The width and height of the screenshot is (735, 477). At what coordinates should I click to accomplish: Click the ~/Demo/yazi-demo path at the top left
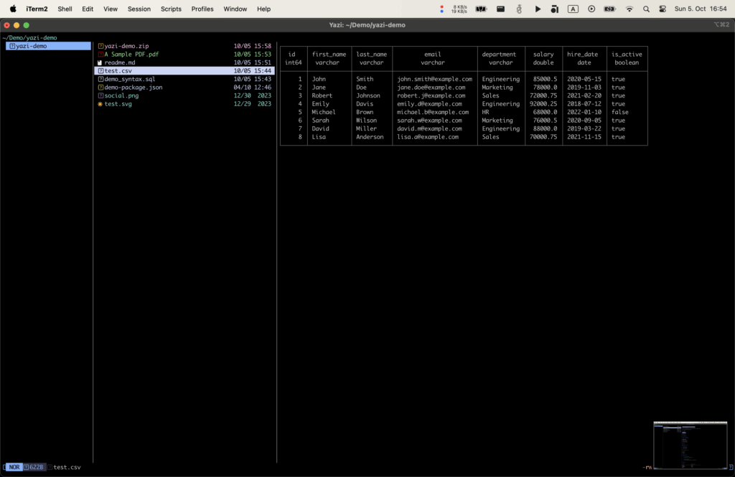pos(28,37)
